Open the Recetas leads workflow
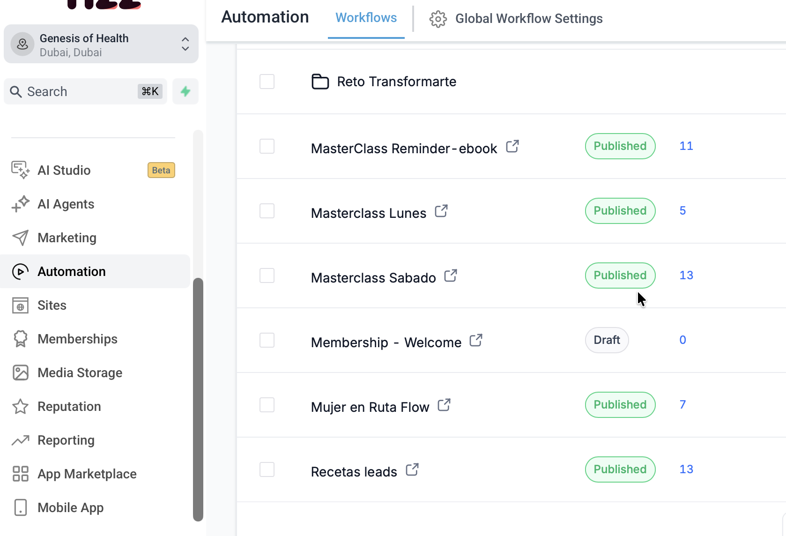Viewport: 786px width, 536px height. (354, 472)
